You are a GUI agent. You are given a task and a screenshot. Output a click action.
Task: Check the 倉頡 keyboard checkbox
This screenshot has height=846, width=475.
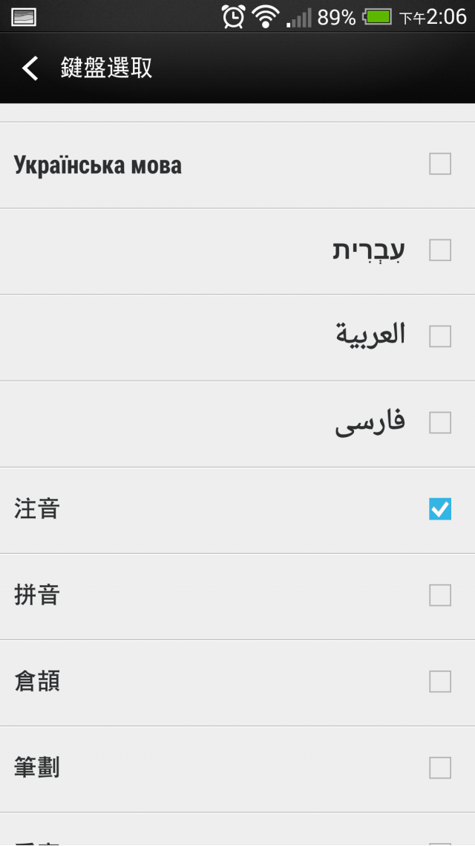point(440,682)
